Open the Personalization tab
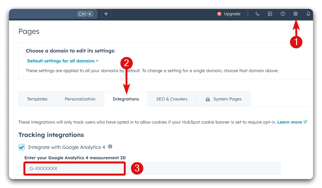The width and height of the screenshot is (322, 188). (x=80, y=99)
